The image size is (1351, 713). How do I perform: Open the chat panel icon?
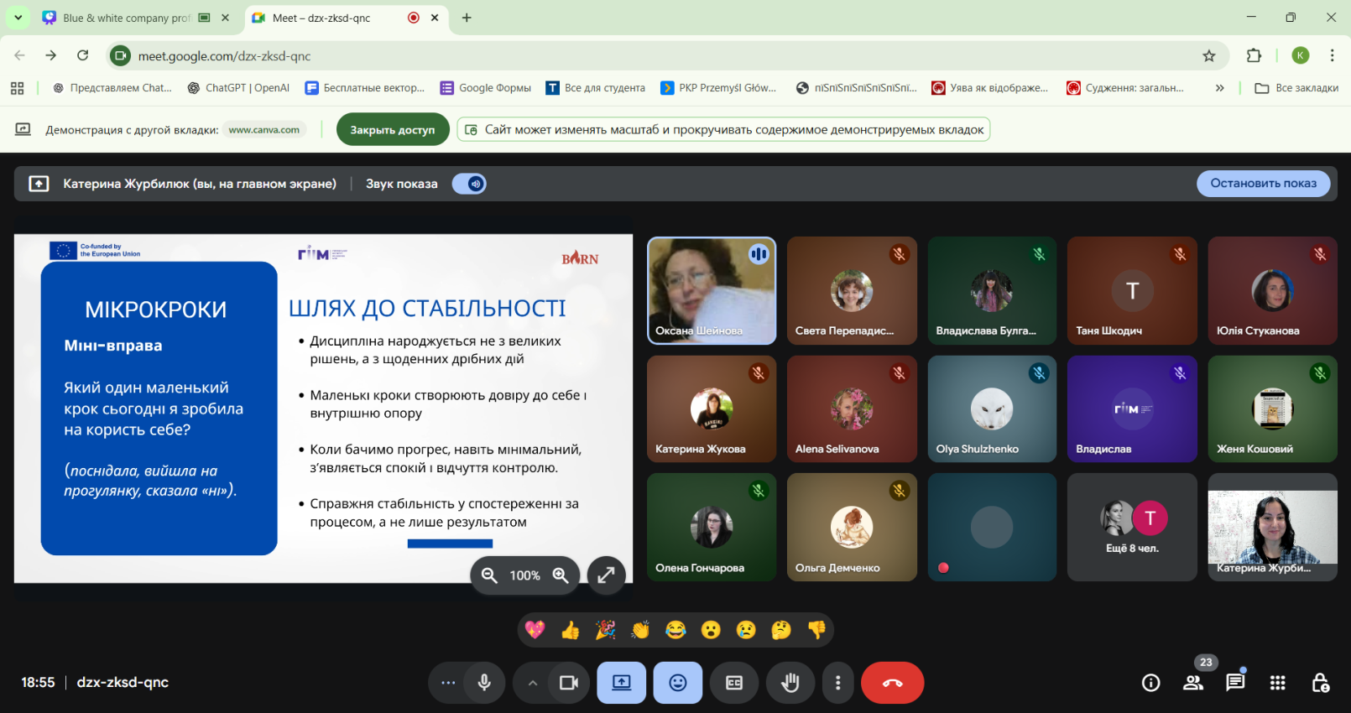click(x=1235, y=683)
